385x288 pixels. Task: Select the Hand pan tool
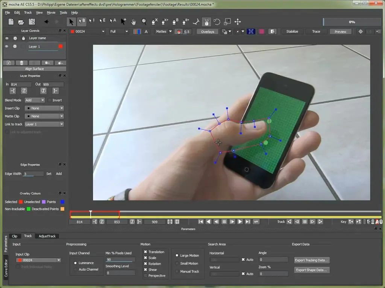point(133,22)
